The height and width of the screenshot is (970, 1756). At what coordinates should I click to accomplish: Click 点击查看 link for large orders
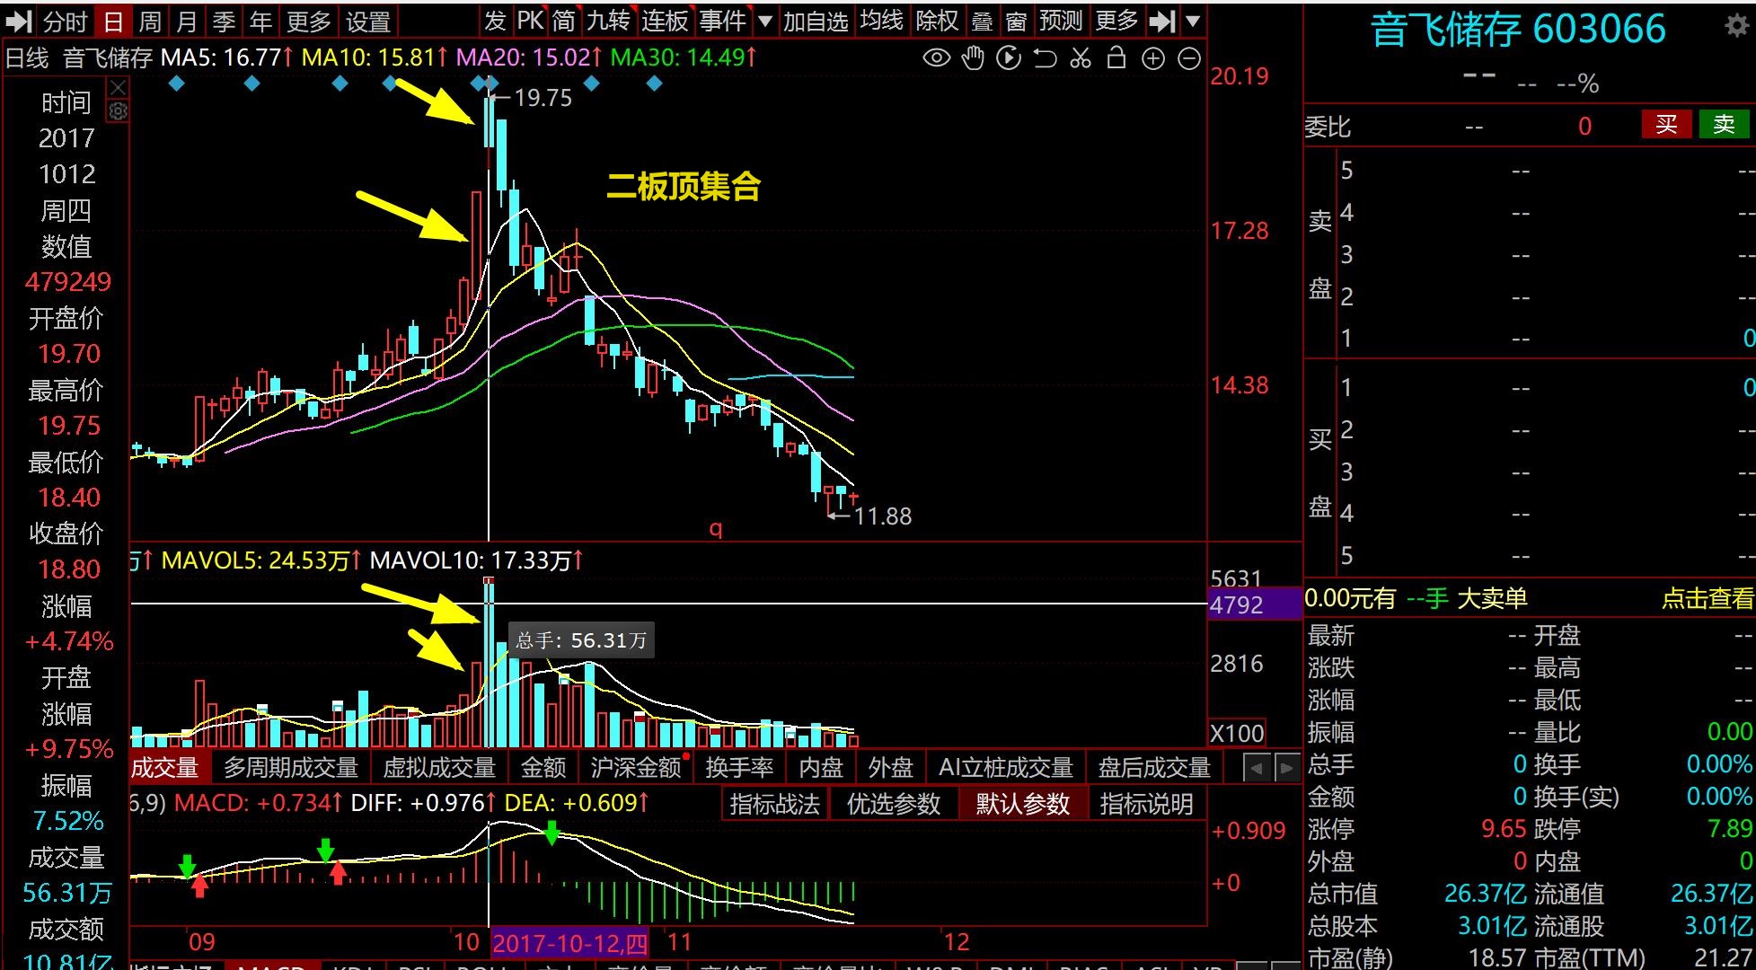point(1707,599)
